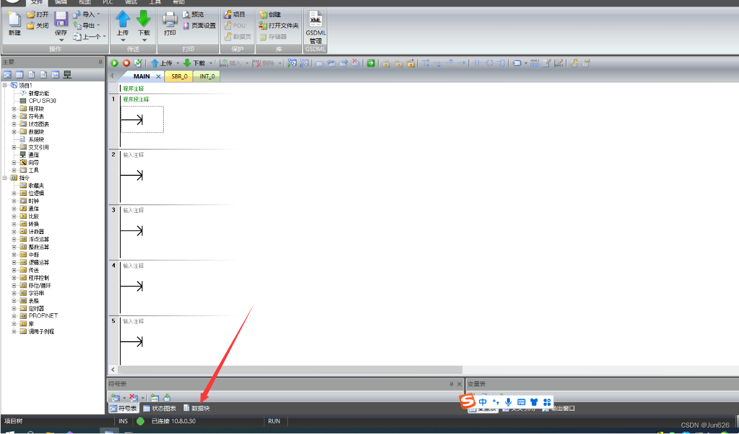
Task: Click the green arrow goto icon in toolbar
Action: (x=371, y=63)
